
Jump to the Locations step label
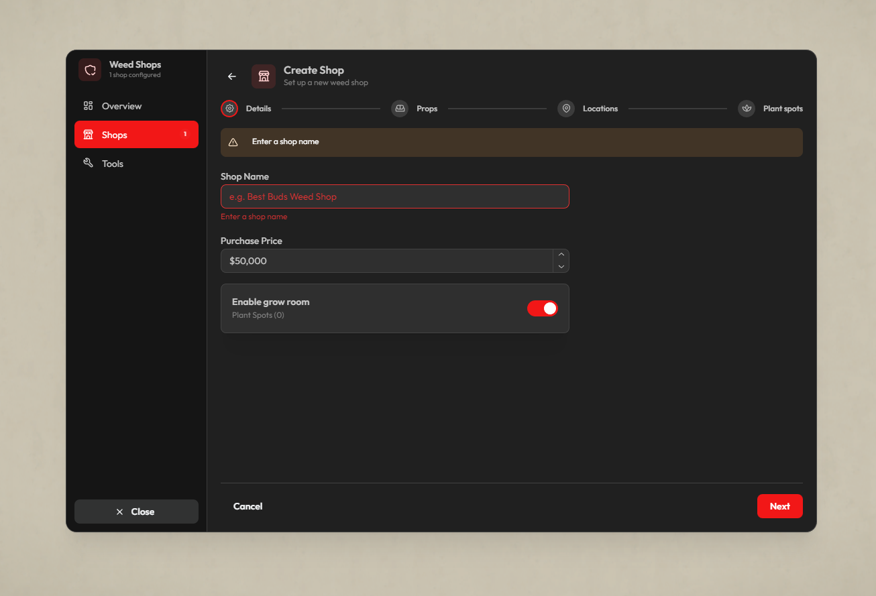click(x=600, y=109)
